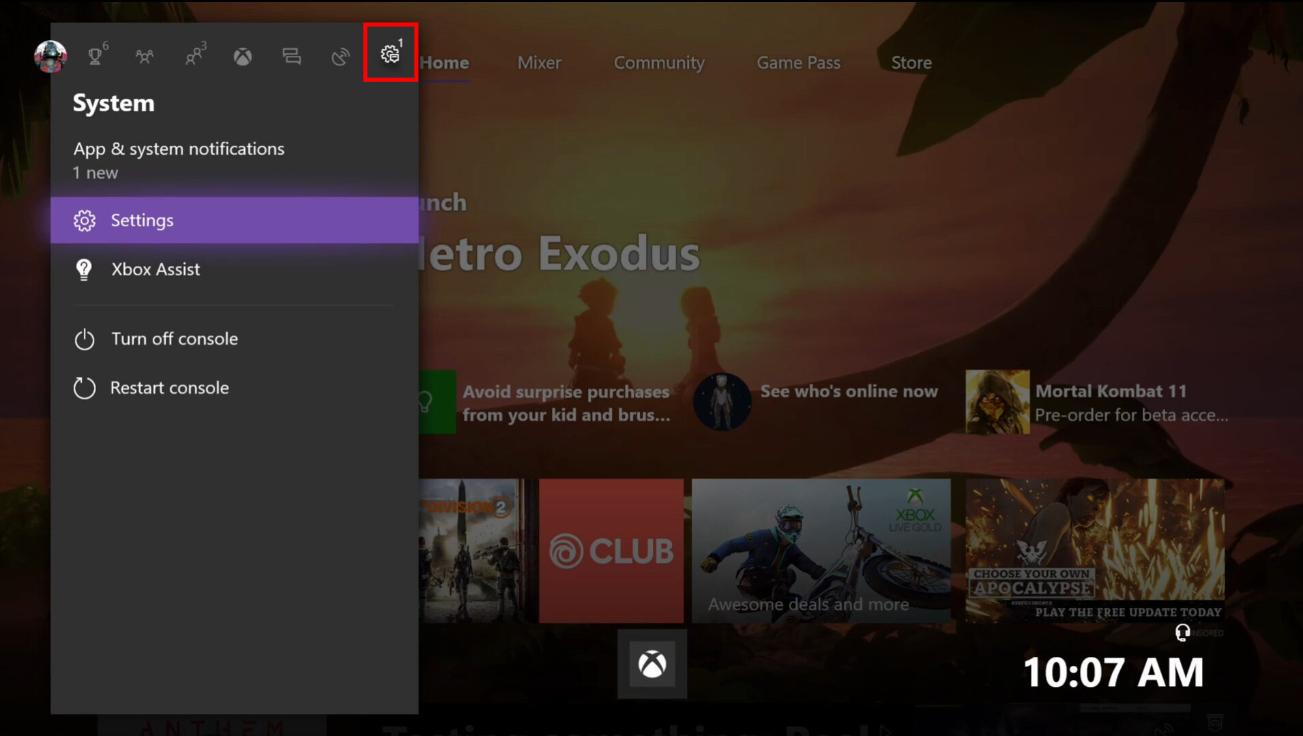Select the Turn off console power icon
The image size is (1303, 736).
[x=85, y=339]
